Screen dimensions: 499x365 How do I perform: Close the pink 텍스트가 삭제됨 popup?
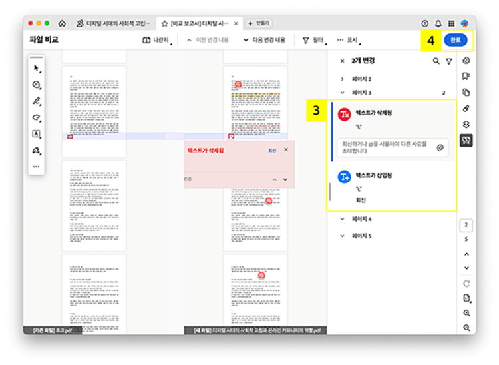click(286, 149)
